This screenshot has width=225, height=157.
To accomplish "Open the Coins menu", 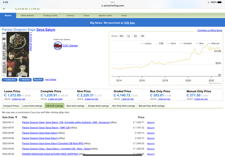I will tap(86, 15).
